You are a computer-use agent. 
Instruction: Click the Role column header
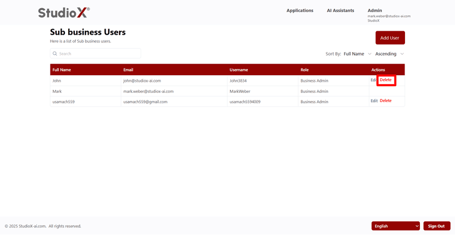coord(304,70)
